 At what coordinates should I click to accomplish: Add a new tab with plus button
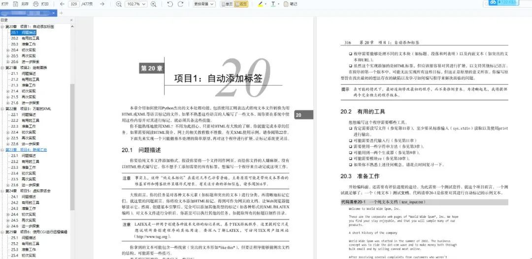coord(61,13)
